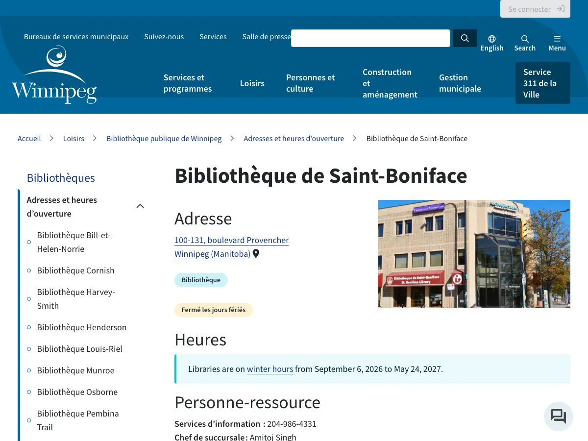Open the hamburger Menu
The width and height of the screenshot is (588, 441).
tap(557, 43)
